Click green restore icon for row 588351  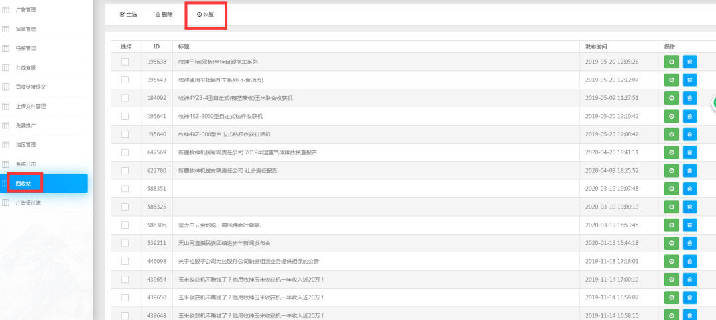[672, 189]
